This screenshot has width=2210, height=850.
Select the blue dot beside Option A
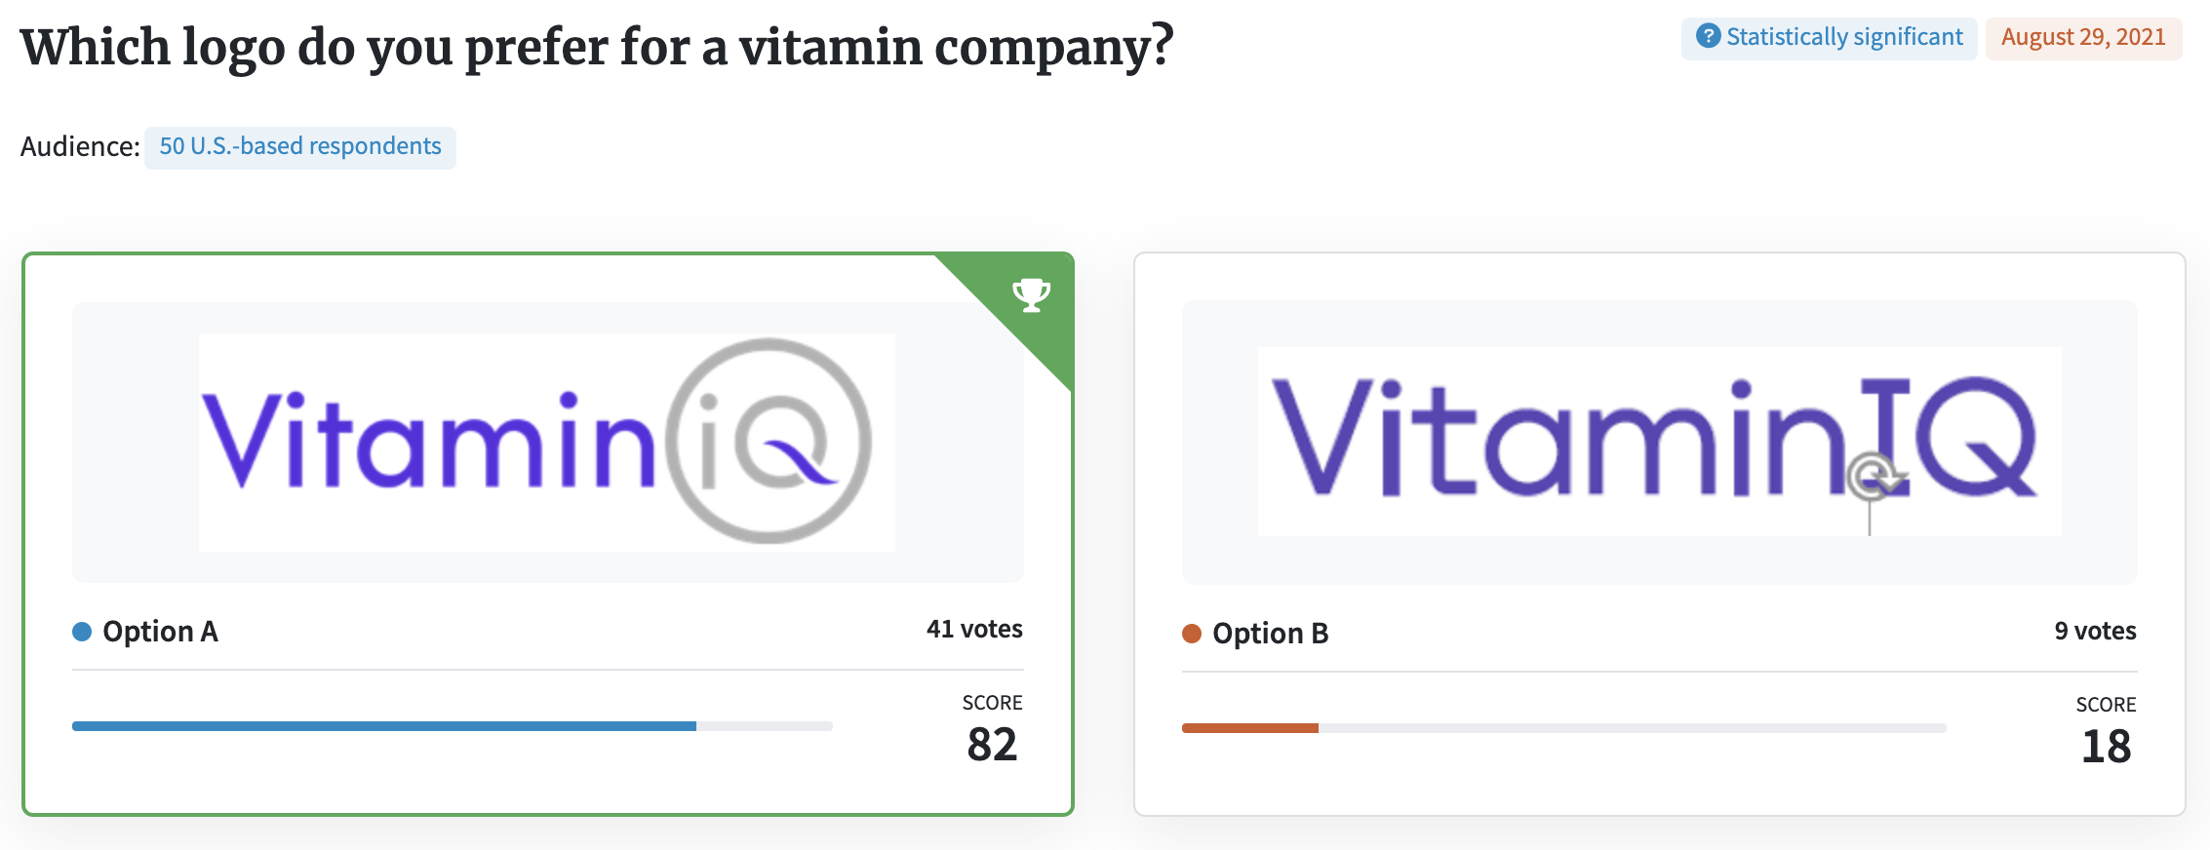[x=82, y=632]
